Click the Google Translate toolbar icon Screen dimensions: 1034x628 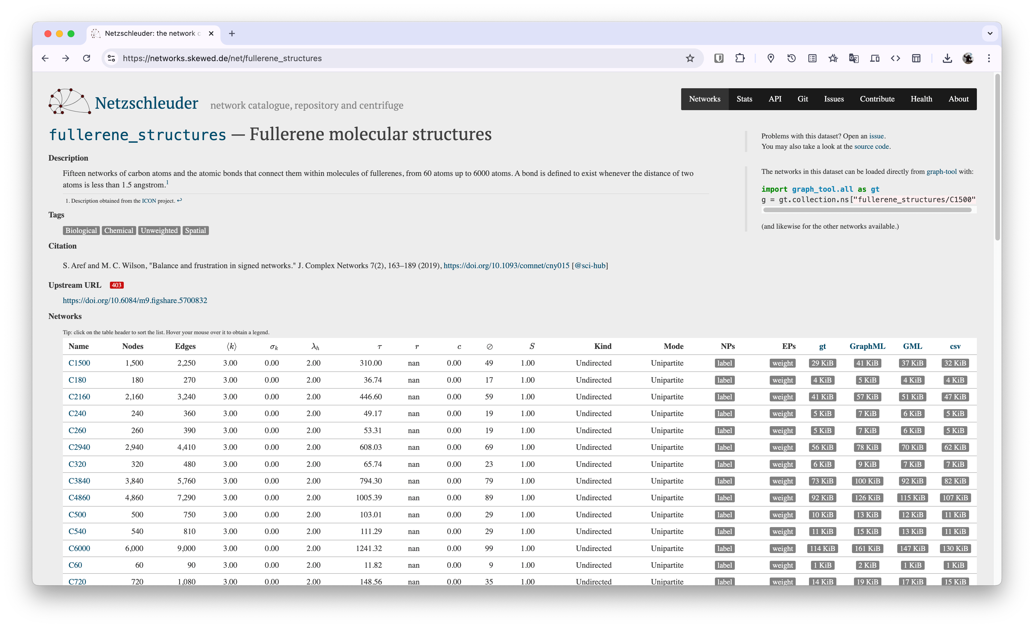tap(854, 58)
